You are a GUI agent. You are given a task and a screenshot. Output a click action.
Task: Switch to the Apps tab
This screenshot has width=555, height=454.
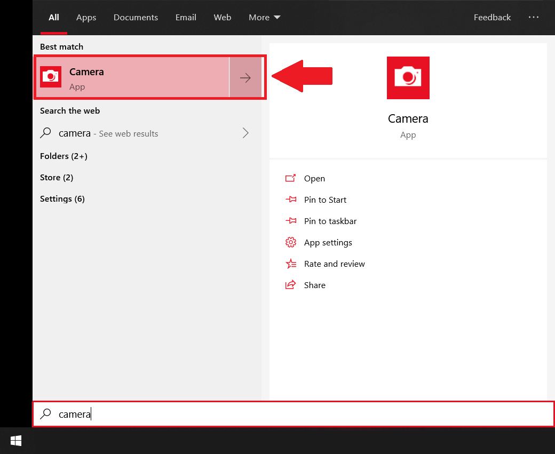pos(86,17)
